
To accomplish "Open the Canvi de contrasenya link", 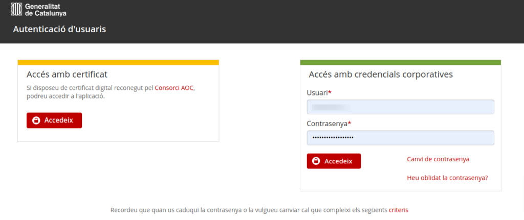I will click(438, 159).
